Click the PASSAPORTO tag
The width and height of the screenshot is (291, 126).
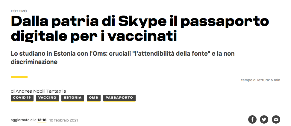pyautogui.click(x=119, y=98)
